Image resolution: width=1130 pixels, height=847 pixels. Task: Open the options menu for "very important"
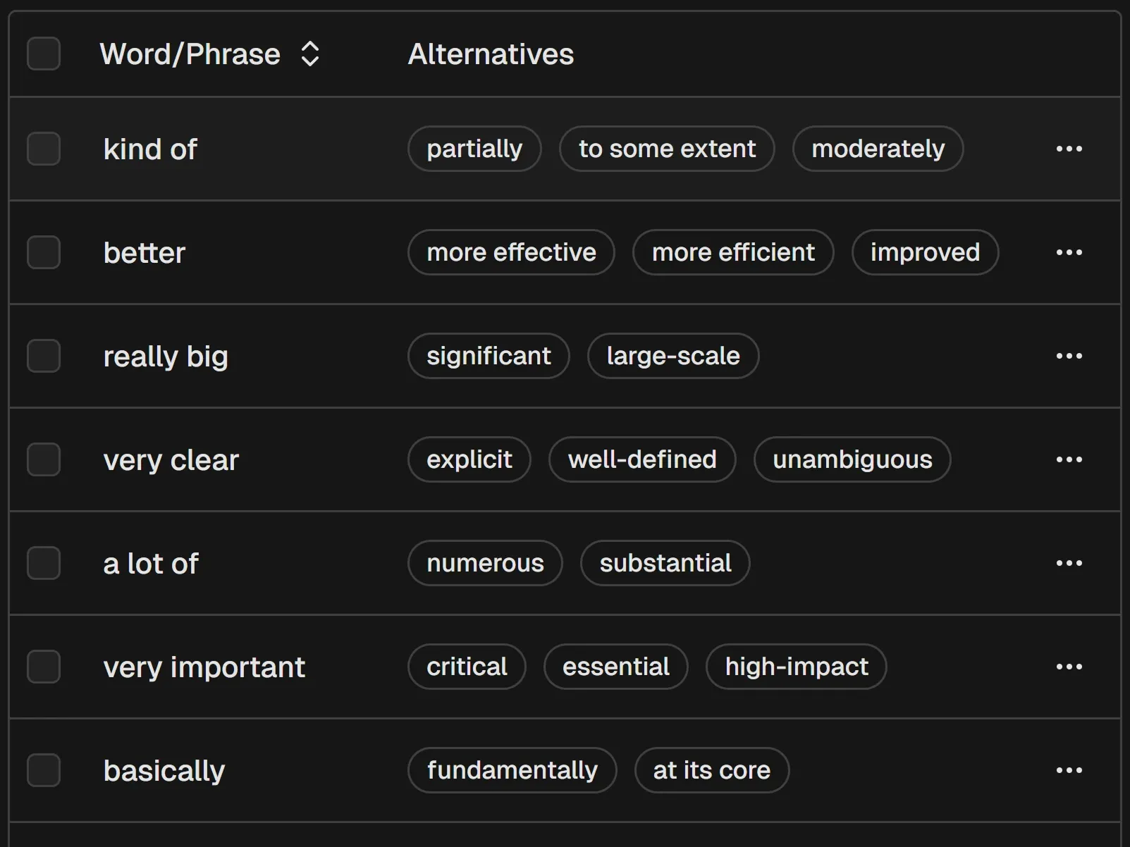pyautogui.click(x=1069, y=667)
